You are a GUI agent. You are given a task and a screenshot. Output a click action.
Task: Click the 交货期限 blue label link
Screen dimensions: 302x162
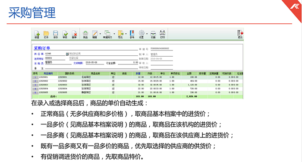point(78,63)
